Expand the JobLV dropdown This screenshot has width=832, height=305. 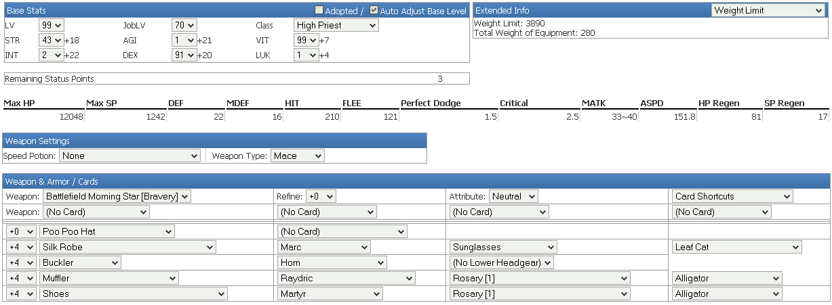184,25
